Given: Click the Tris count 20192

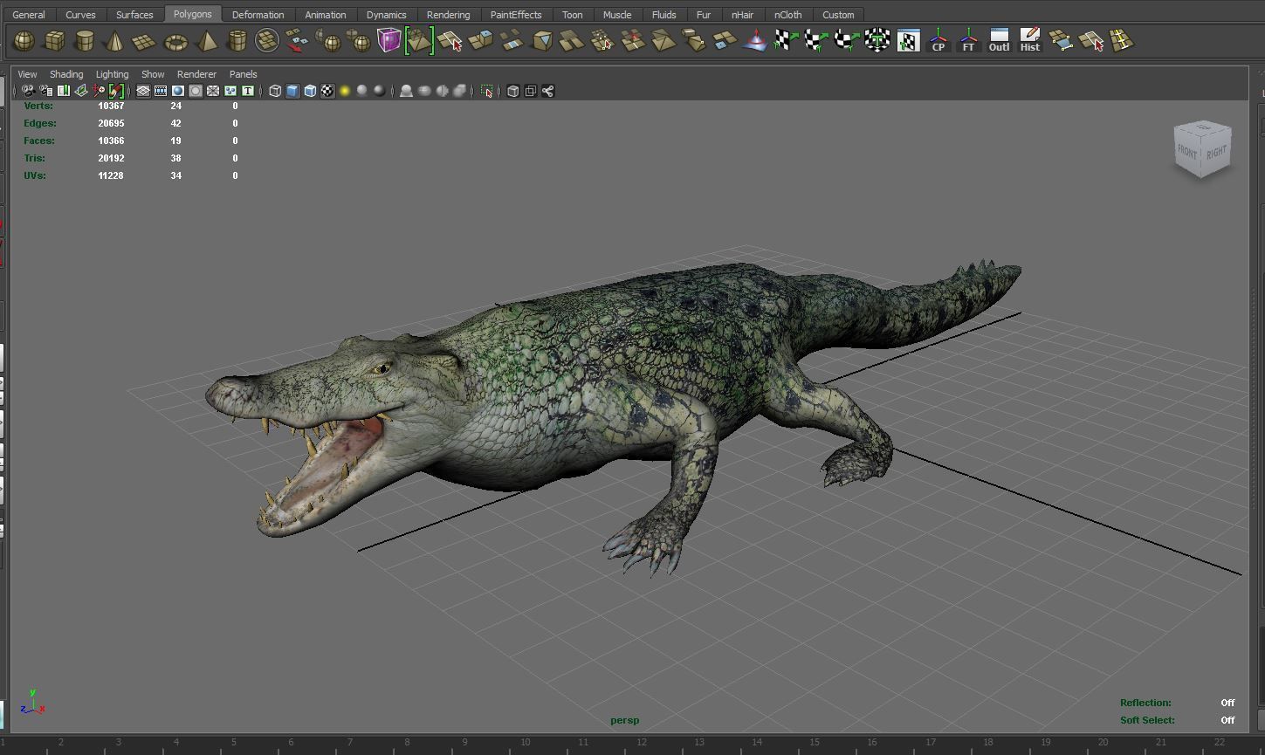Looking at the screenshot, I should click(111, 158).
